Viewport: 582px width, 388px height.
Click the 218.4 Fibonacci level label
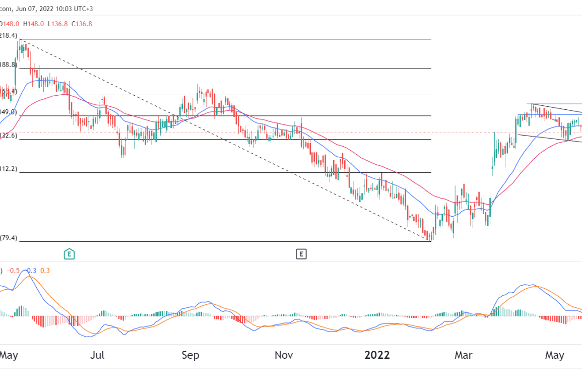(x=8, y=36)
